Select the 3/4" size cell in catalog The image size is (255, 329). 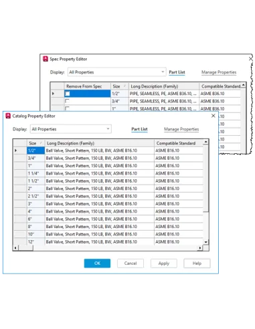(35, 158)
